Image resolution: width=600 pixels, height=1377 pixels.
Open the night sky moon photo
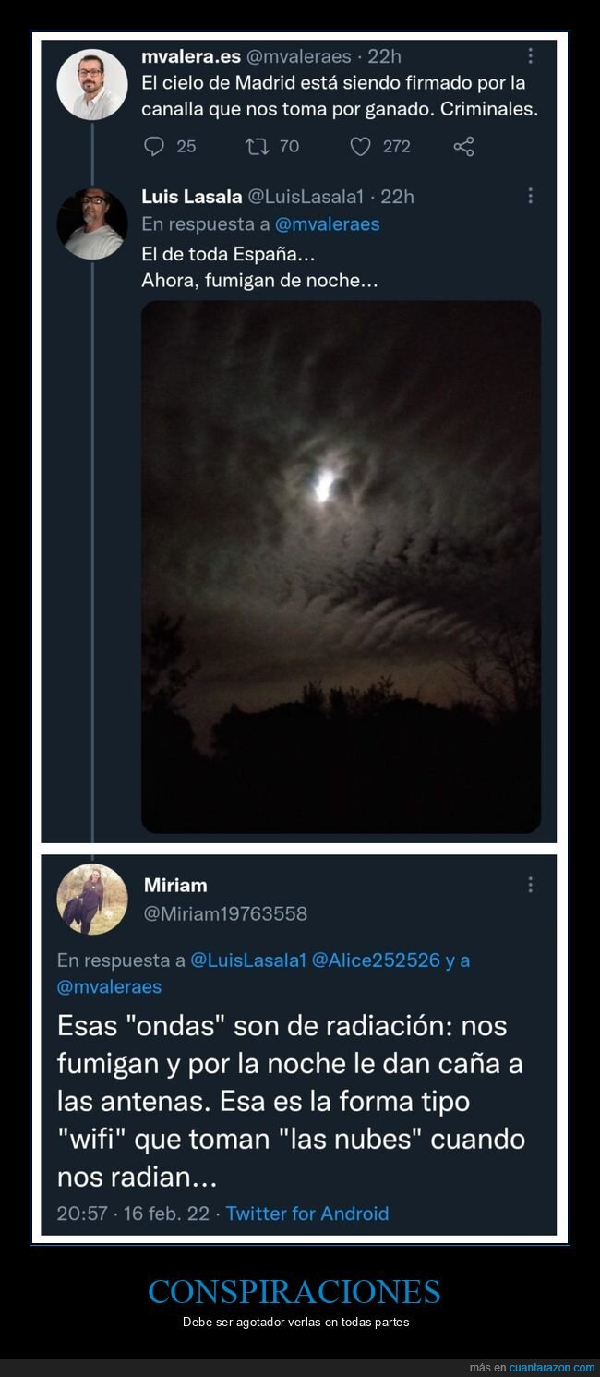coord(341,567)
